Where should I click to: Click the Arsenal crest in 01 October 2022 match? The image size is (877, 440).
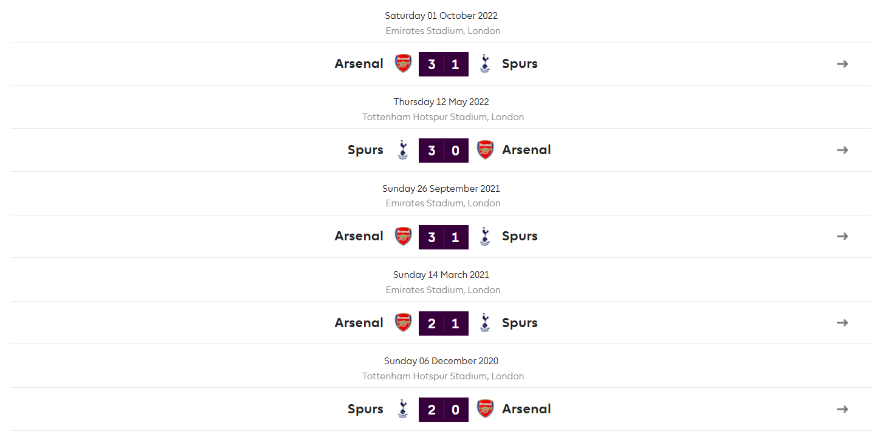[x=404, y=64]
